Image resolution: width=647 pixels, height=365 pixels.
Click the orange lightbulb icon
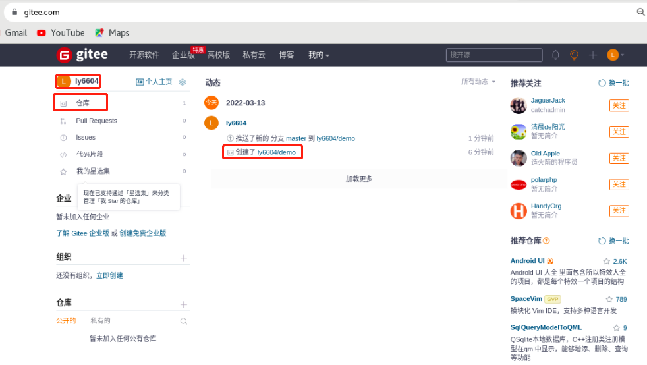[x=574, y=55]
